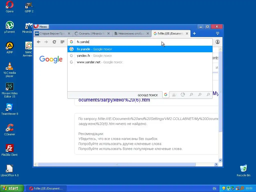Click the safely remove hardware tray icon
Screen dimensions: 256x192
(233, 188)
